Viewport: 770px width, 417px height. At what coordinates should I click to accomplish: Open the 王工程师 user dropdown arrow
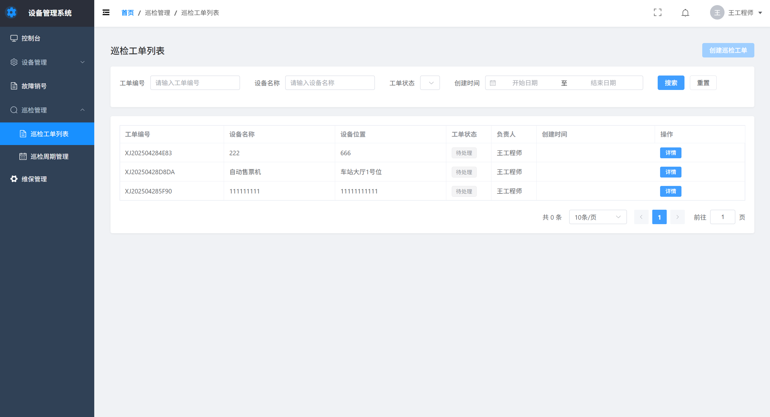click(760, 13)
